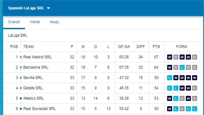204x115 pixels.
Task: Select the Overall tab
Action: (14, 22)
